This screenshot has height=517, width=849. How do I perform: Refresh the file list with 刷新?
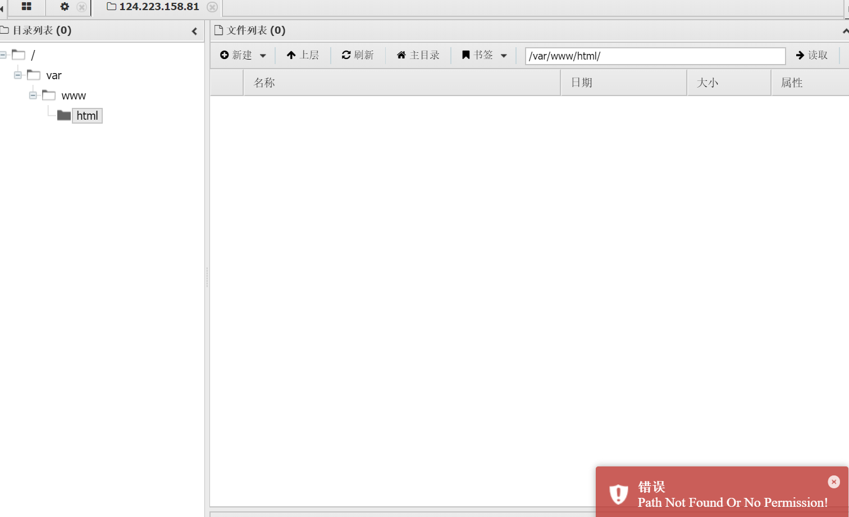click(x=358, y=55)
